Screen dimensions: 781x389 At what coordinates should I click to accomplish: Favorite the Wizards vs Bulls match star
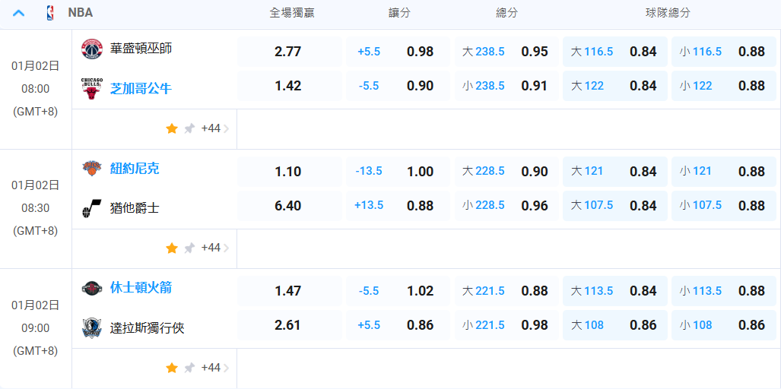tap(172, 129)
